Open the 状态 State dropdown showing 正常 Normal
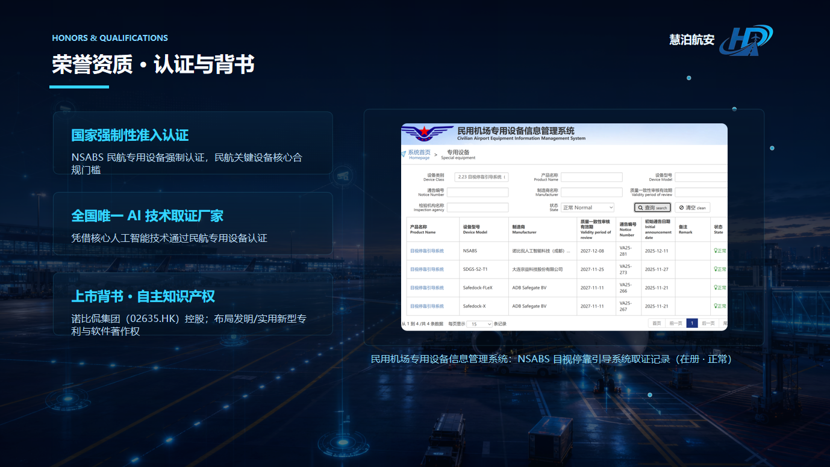Image resolution: width=830 pixels, height=467 pixels. (x=587, y=208)
